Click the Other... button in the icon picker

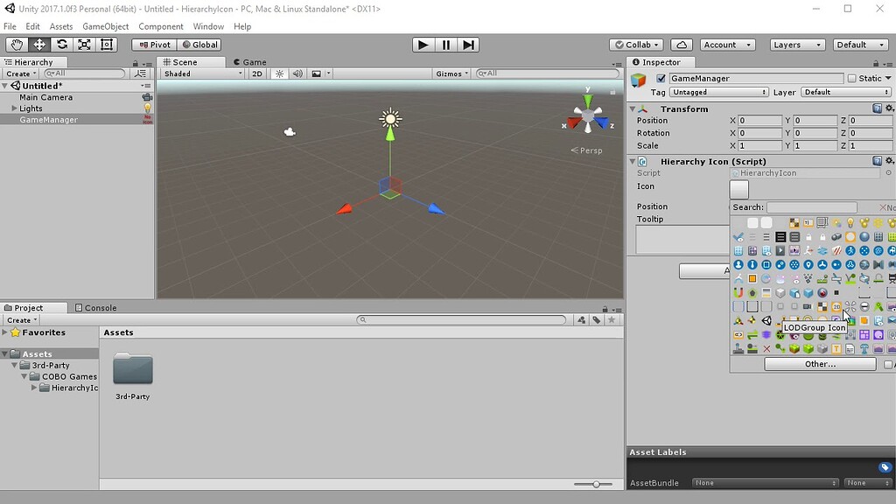point(818,363)
